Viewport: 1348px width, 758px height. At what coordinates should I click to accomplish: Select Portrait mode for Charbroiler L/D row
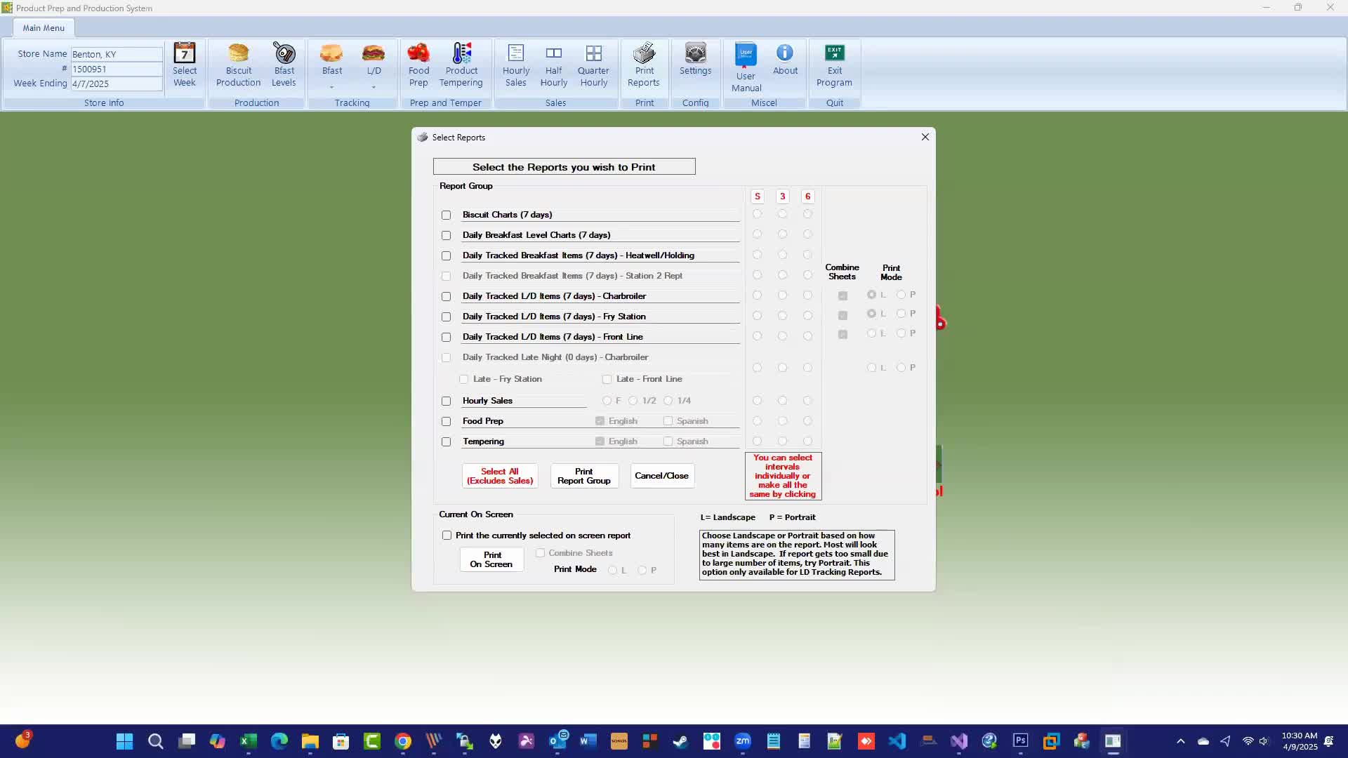coord(901,295)
